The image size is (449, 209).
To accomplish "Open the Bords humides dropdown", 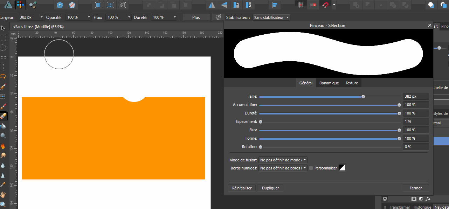I will (x=283, y=168).
